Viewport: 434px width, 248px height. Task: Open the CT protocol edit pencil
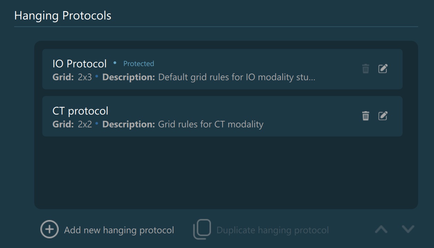[x=383, y=116]
